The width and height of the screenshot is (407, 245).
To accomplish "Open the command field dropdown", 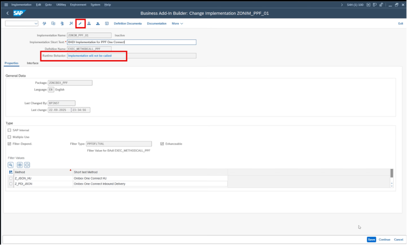I will 36,23.
